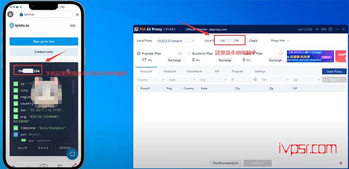Image resolution: width=349 pixels, height=169 pixels.
Task: Select the Popular Plan radio option
Action: pos(138,54)
